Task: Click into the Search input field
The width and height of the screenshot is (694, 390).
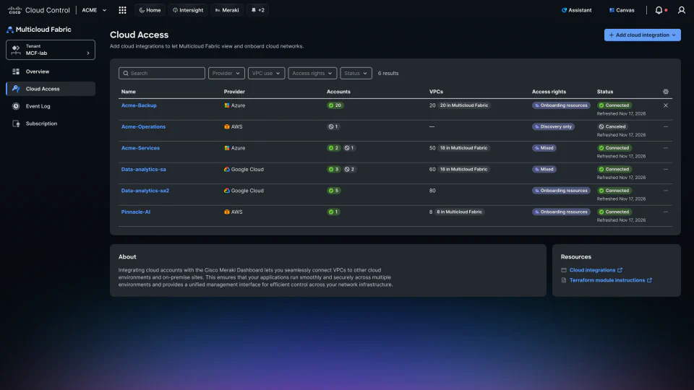Action: pyautogui.click(x=161, y=74)
